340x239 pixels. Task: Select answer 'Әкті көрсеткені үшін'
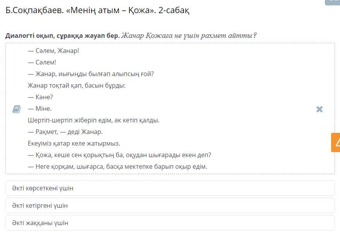170,188
